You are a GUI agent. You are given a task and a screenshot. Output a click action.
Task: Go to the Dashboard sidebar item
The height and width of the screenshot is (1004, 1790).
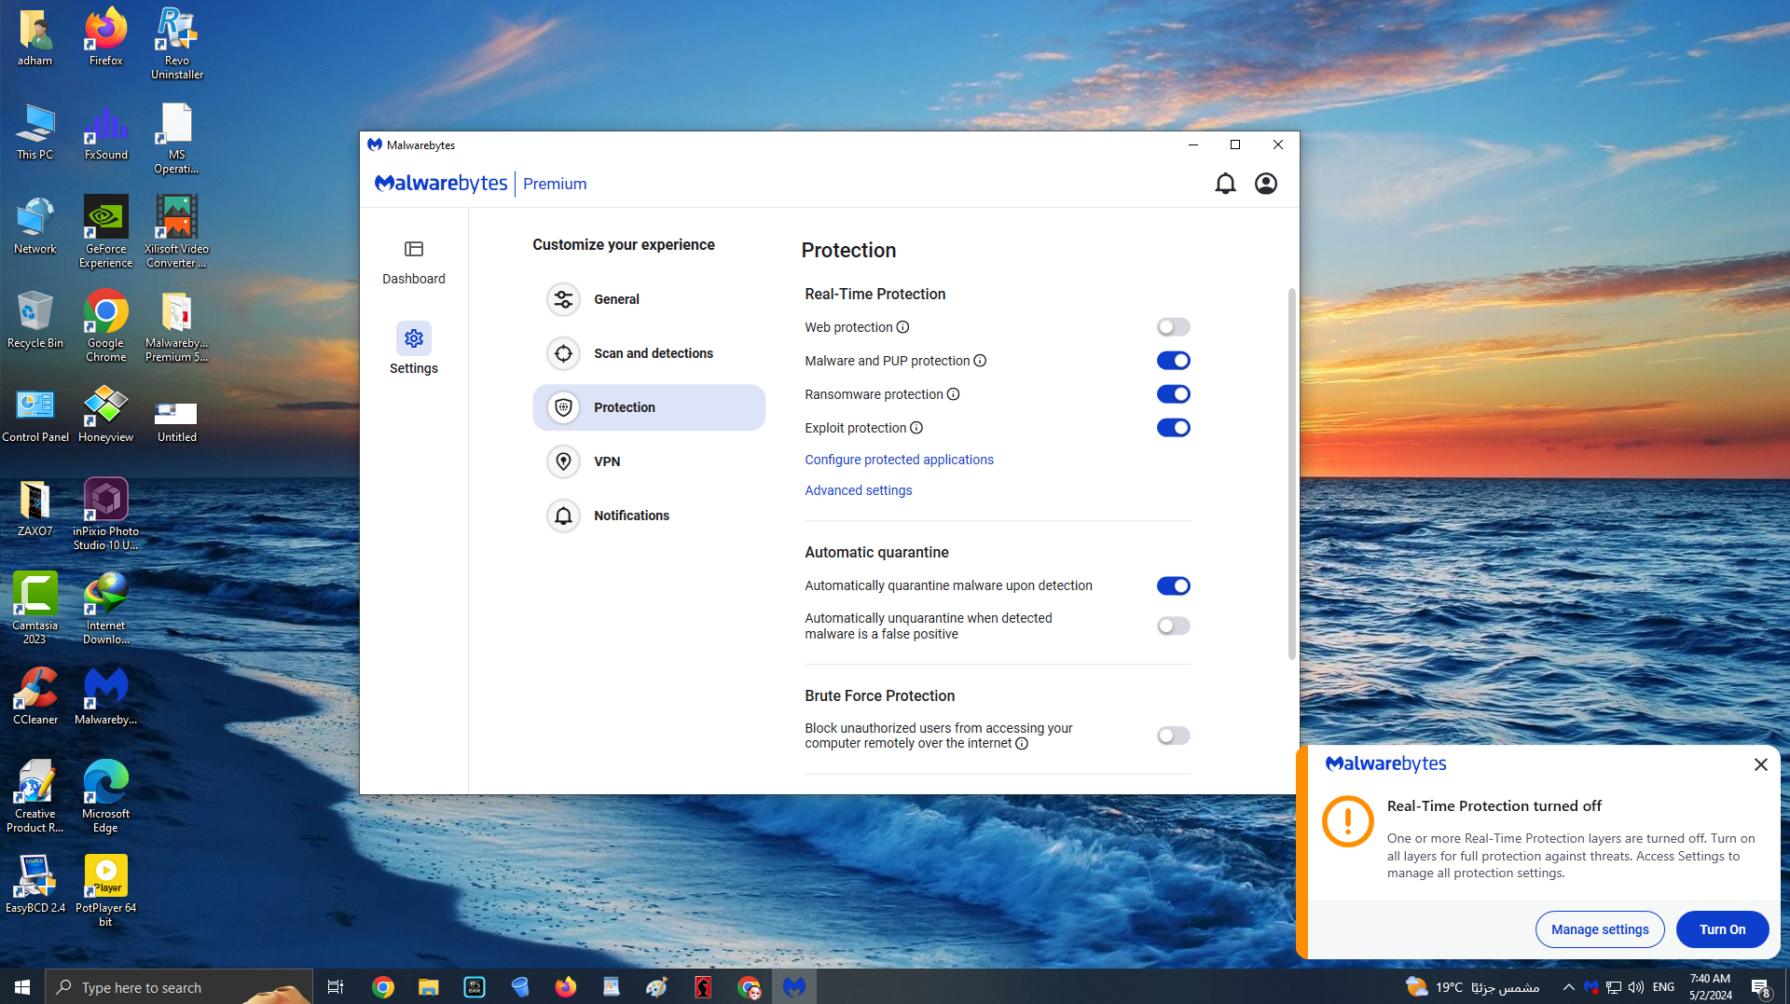pos(414,262)
